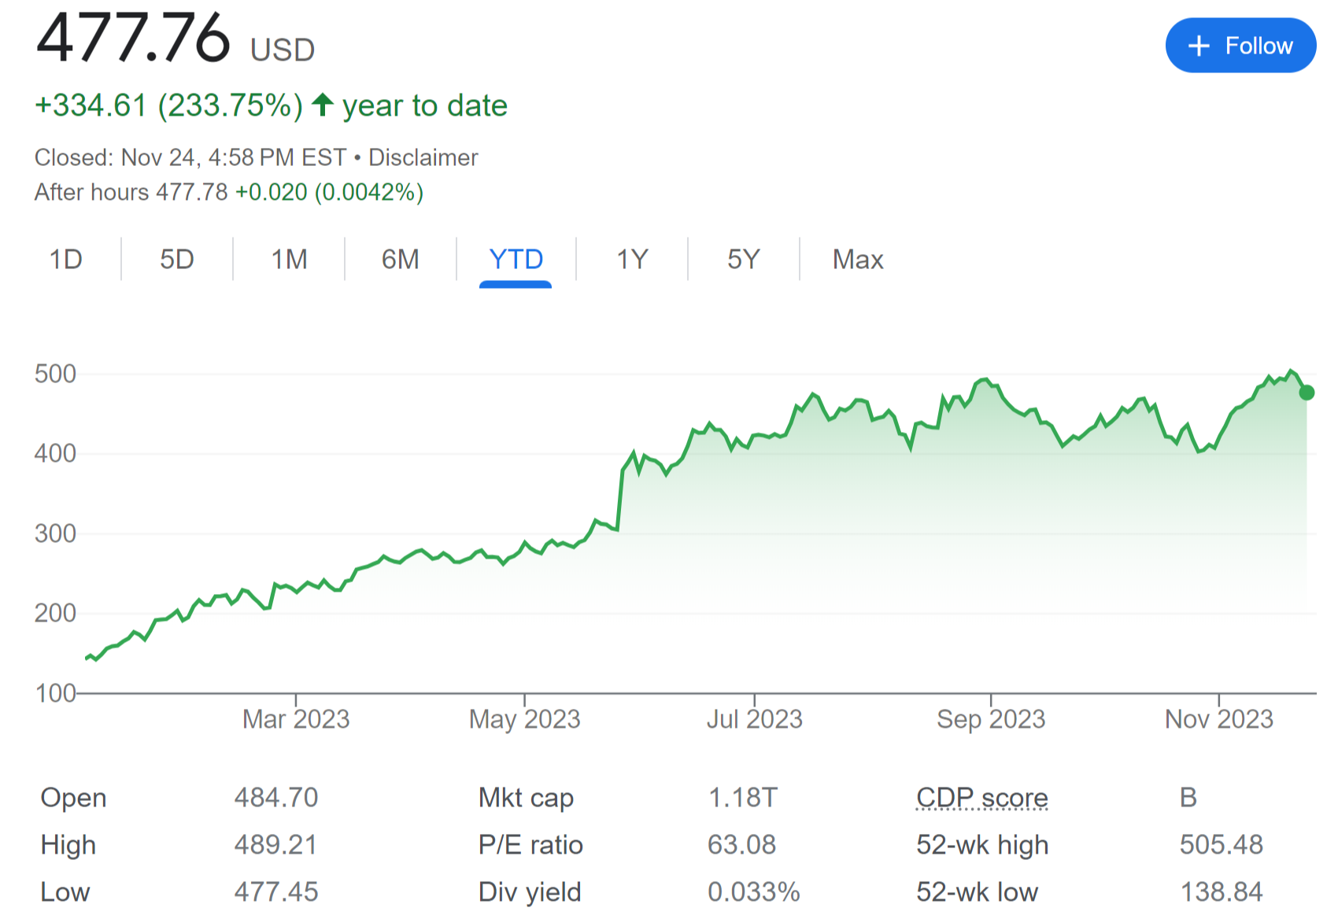The height and width of the screenshot is (915, 1338).
Task: Switch chart to 1Y view
Action: point(632,259)
